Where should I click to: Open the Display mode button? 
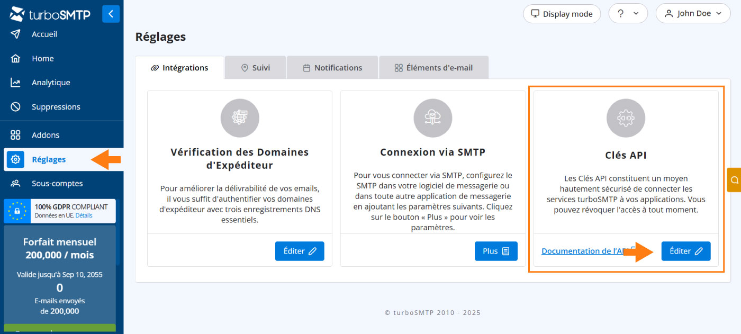point(562,14)
